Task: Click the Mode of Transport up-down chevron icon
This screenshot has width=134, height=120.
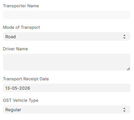Action: pos(124,37)
